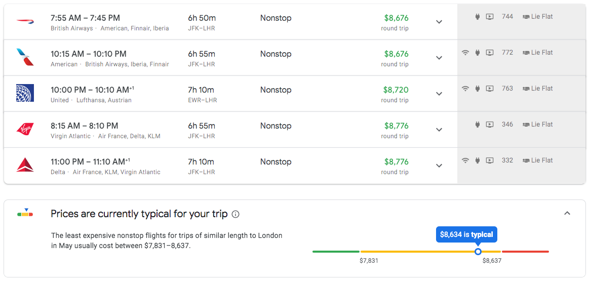Click the United airline logo

coord(25,93)
